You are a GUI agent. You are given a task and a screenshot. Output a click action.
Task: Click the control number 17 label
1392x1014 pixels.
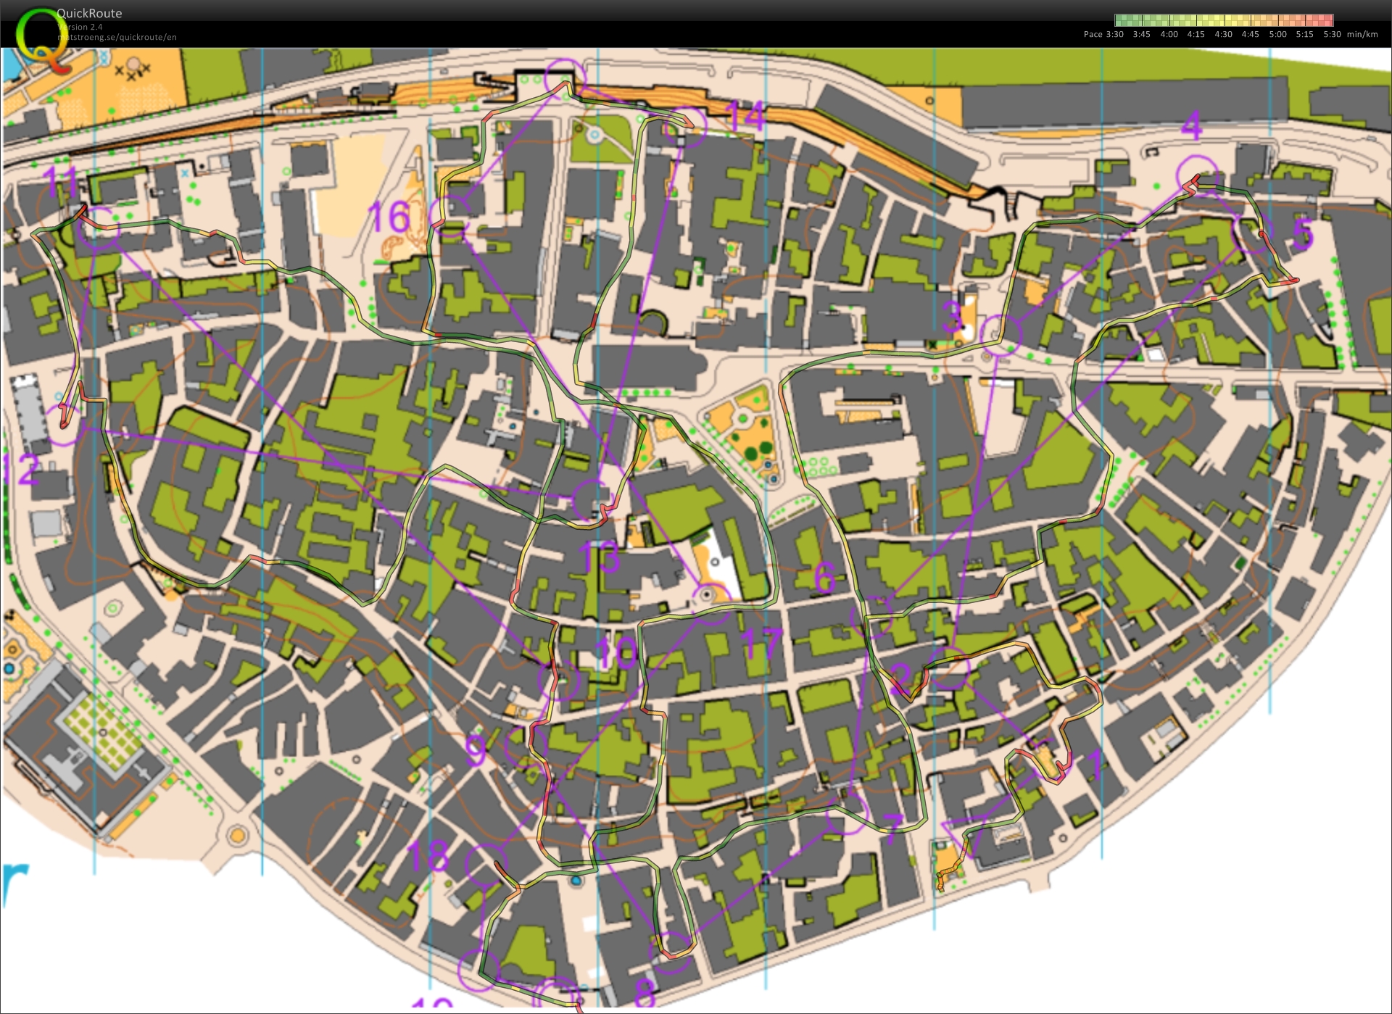pyautogui.click(x=763, y=644)
